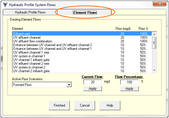
Task: Click the element list scroll up arrow
Action: [x=154, y=34]
